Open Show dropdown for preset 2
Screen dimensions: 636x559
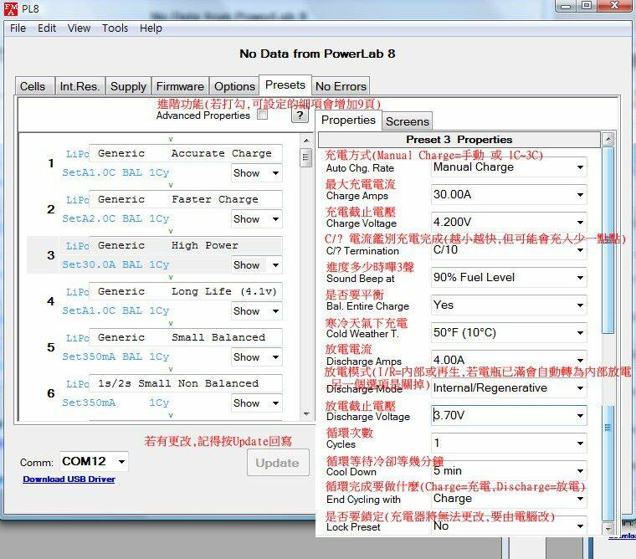(256, 219)
